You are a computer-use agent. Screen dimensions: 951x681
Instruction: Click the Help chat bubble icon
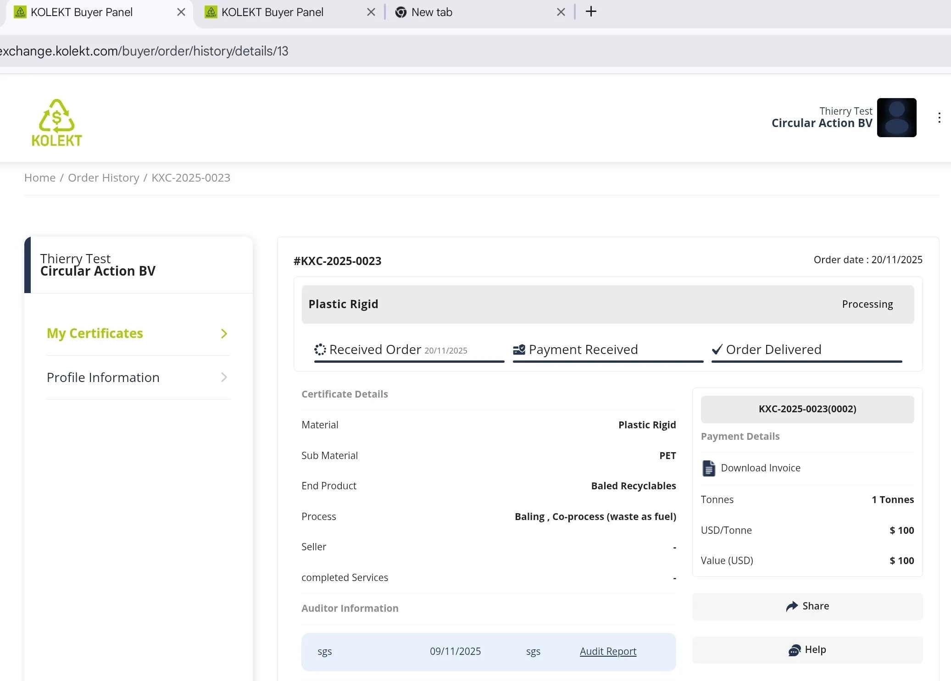[794, 650]
